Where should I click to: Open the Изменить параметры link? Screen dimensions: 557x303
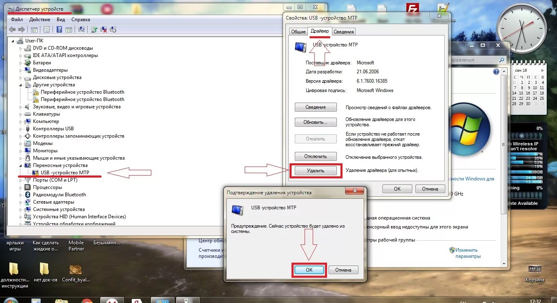(x=467, y=253)
